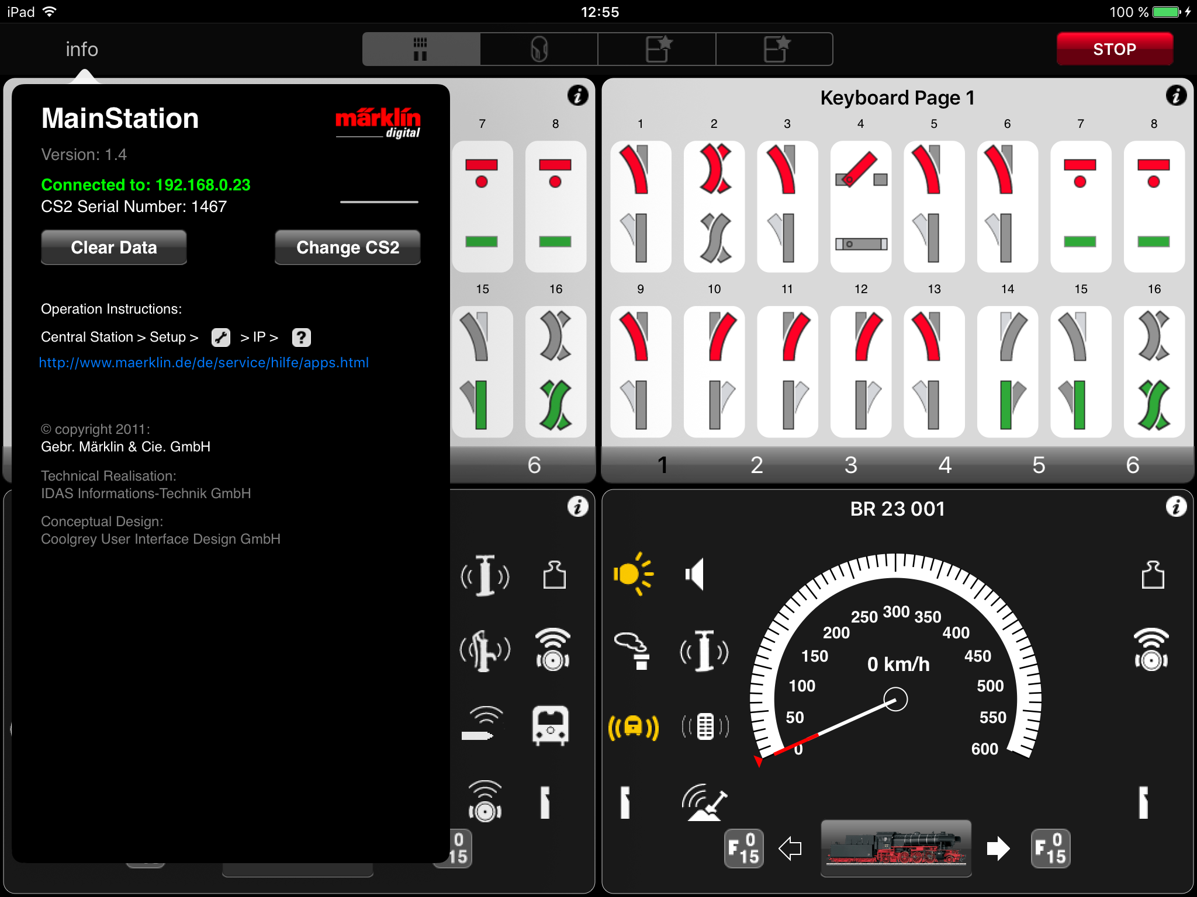Click the Clear Data button
The height and width of the screenshot is (897, 1197).
coord(114,247)
